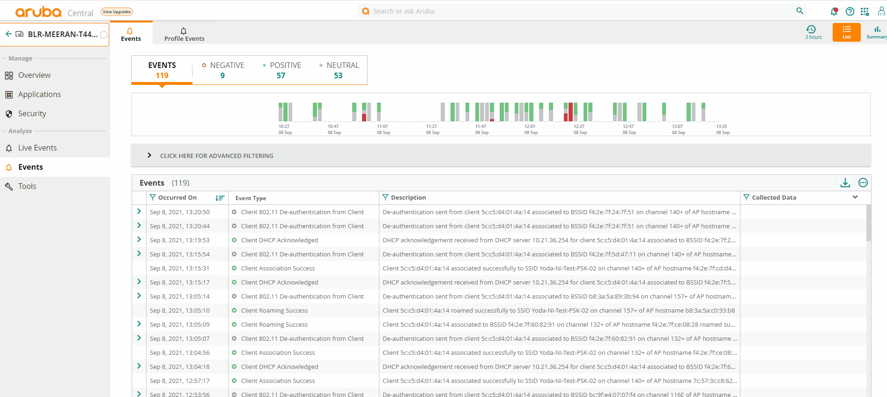Open the Collected Data column dropdown
The width and height of the screenshot is (887, 397).
click(x=855, y=197)
